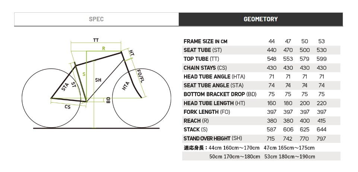The width and height of the screenshot is (358, 172).
Task: Click the green S stack label
Action: pyautogui.click(x=84, y=74)
